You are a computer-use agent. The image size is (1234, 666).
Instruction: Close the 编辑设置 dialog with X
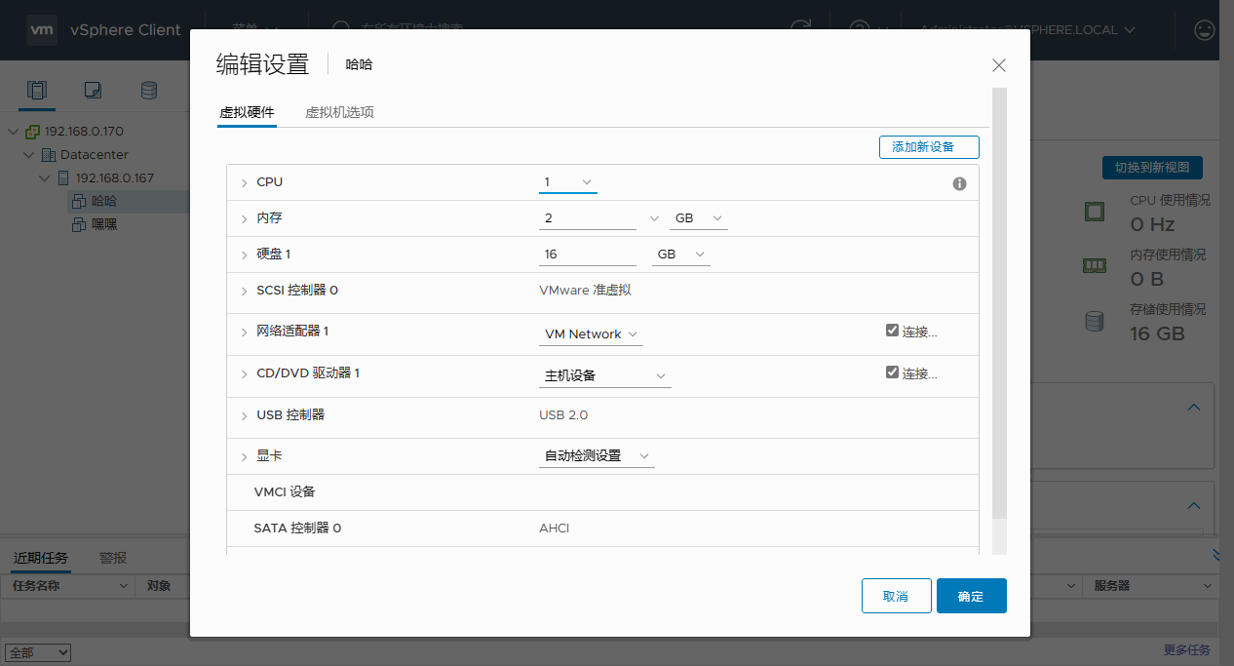pyautogui.click(x=998, y=65)
